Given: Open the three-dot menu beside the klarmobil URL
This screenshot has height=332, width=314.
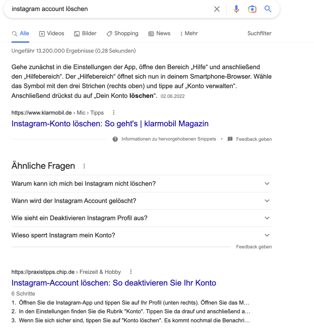Looking at the screenshot, I should (114, 112).
